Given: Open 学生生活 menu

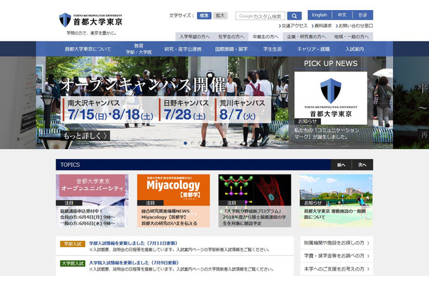Looking at the screenshot, I should click(272, 49).
